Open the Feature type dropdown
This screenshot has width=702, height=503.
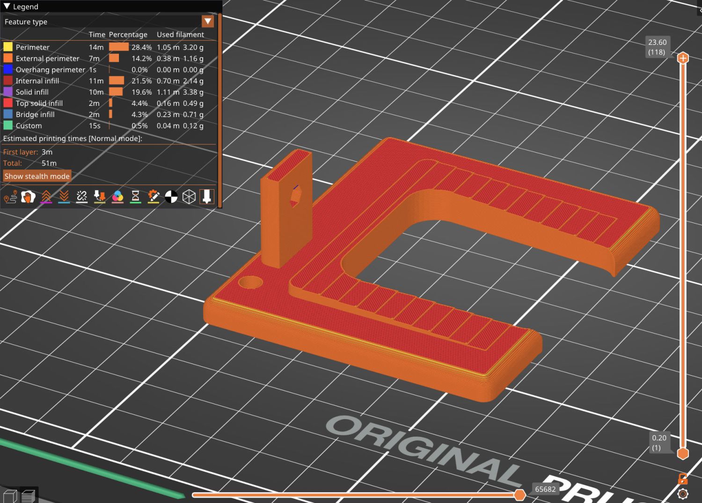click(x=207, y=22)
